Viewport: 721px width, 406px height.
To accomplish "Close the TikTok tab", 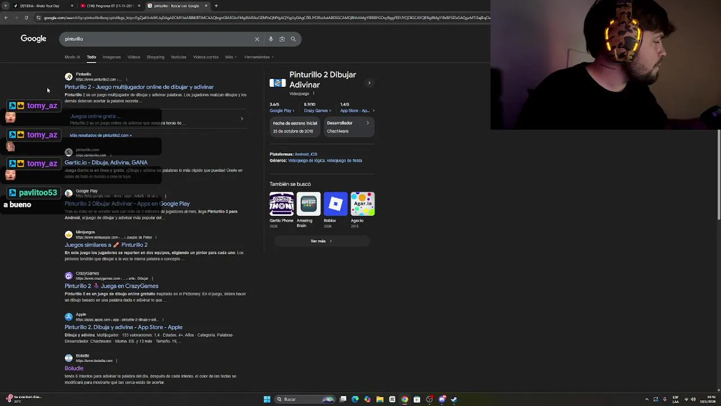I will pyautogui.click(x=72, y=6).
